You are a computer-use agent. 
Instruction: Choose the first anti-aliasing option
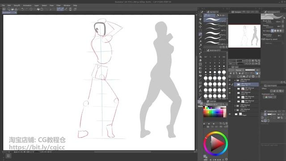[272, 31]
